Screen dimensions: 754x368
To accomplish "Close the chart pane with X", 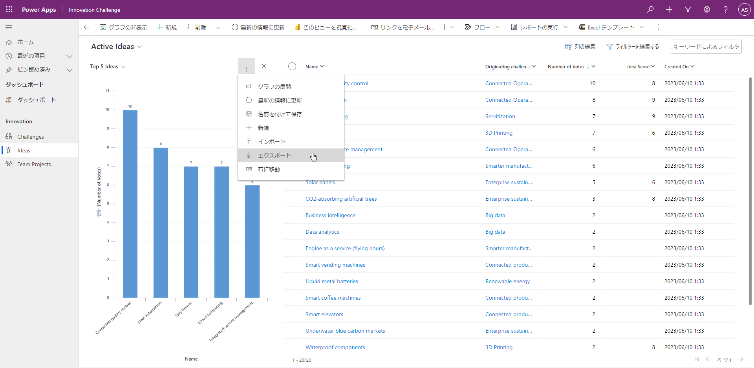I will (x=264, y=66).
